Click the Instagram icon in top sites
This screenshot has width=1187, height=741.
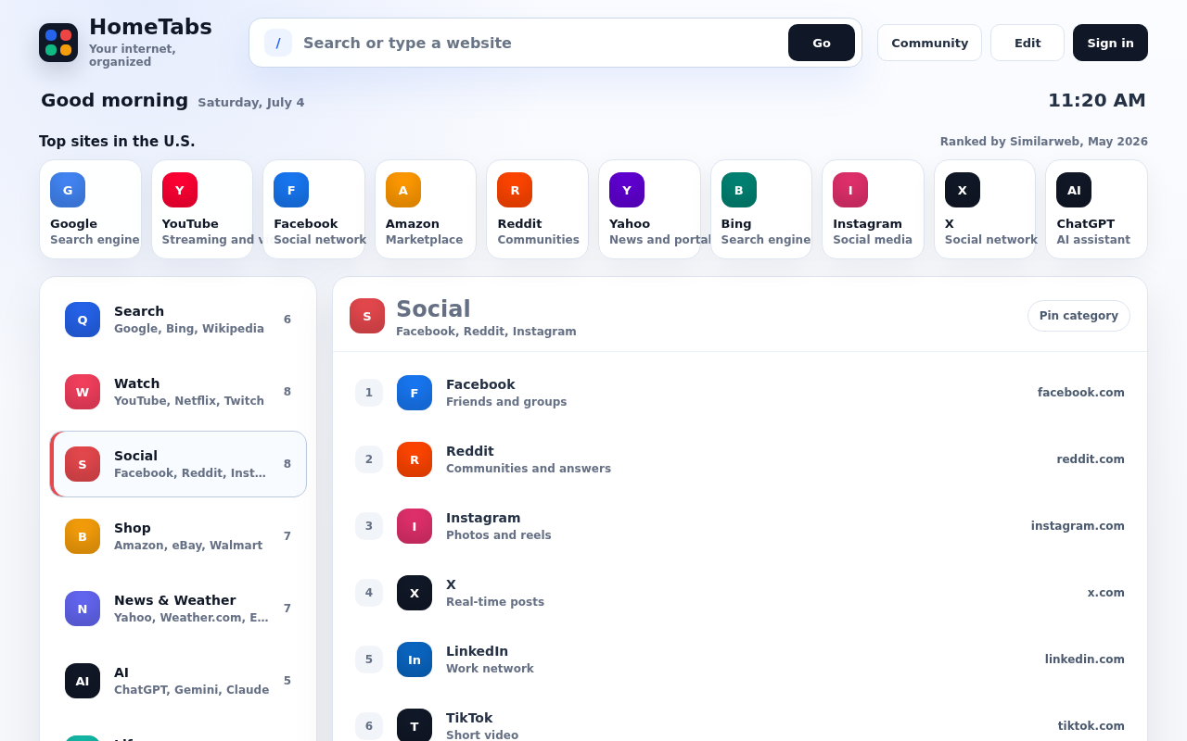tap(850, 190)
